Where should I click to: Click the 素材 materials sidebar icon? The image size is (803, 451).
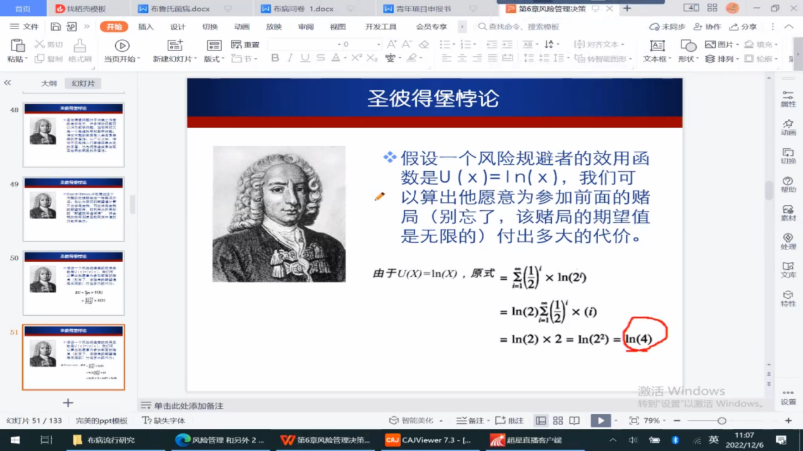788,213
